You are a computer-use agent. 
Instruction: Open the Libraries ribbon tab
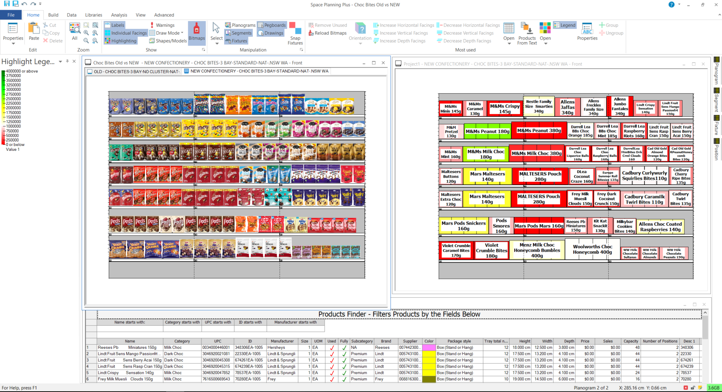93,15
